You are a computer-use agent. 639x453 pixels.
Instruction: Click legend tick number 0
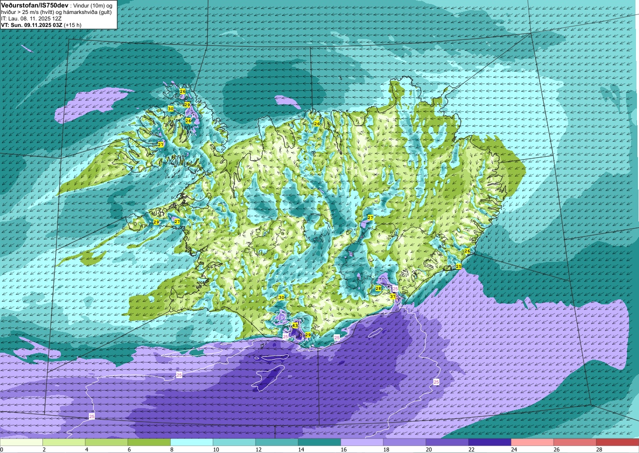2,450
